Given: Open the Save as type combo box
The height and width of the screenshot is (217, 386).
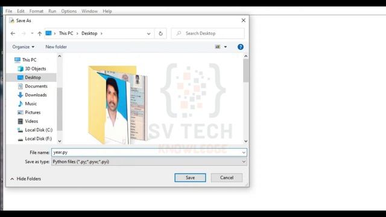Looking at the screenshot, I should click(x=149, y=162).
